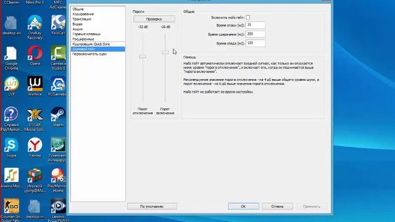
Task: Open OSCAR Mouse Script Editor icon
Action: coord(35,119)
